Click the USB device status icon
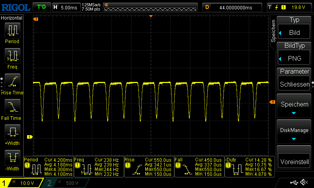Image resolution: width=314 pixels, height=188 pixels. click(295, 183)
